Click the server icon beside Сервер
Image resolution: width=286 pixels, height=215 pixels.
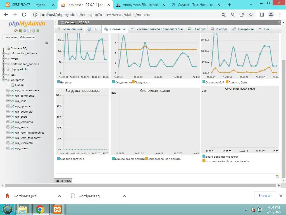(x=62, y=22)
